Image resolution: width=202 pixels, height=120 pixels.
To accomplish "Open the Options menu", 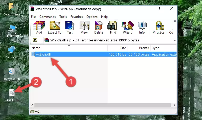I will [92, 17].
